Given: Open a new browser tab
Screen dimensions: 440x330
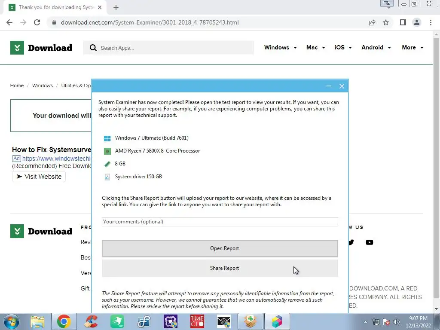Looking at the screenshot, I should [x=116, y=7].
